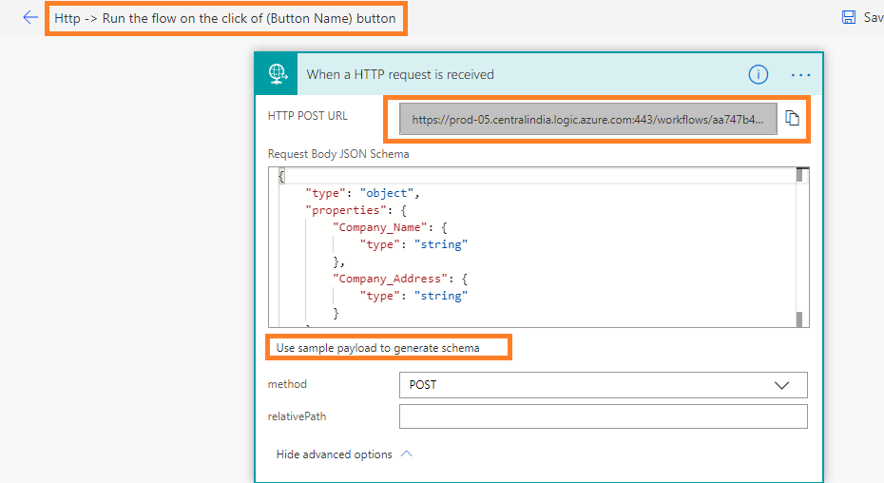Click Use sample payload to generate schema
This screenshot has width=884, height=483.
377,348
